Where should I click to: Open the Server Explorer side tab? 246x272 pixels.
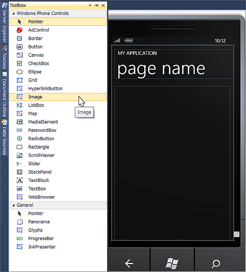click(5, 24)
